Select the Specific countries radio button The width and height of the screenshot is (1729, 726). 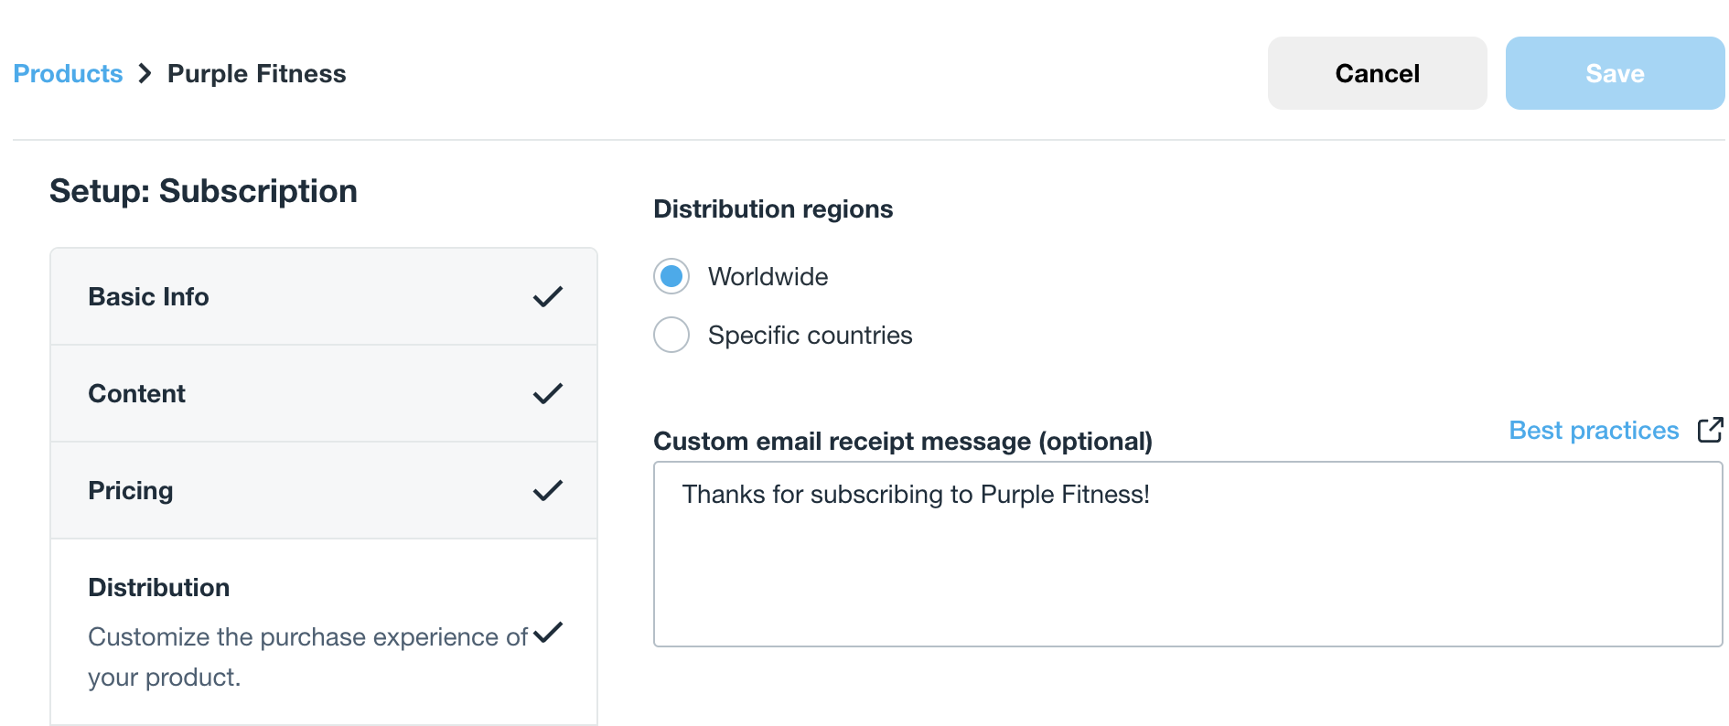[x=671, y=335]
